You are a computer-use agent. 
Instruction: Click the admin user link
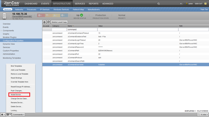click(191, 4)
